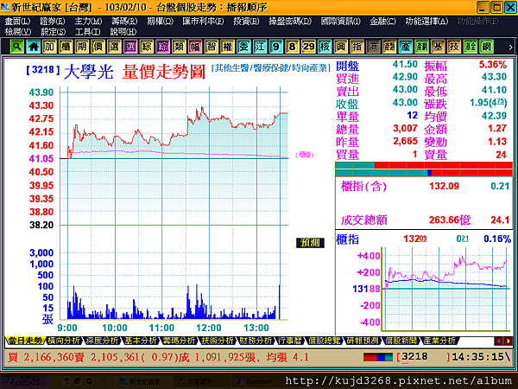Click the stock code field showing 3218

point(424,357)
